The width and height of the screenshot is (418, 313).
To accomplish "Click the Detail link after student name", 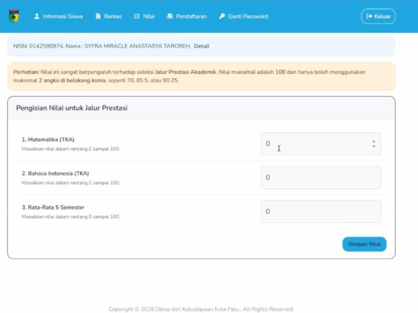I will click(202, 46).
